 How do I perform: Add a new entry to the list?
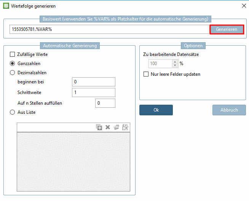pos(99,128)
